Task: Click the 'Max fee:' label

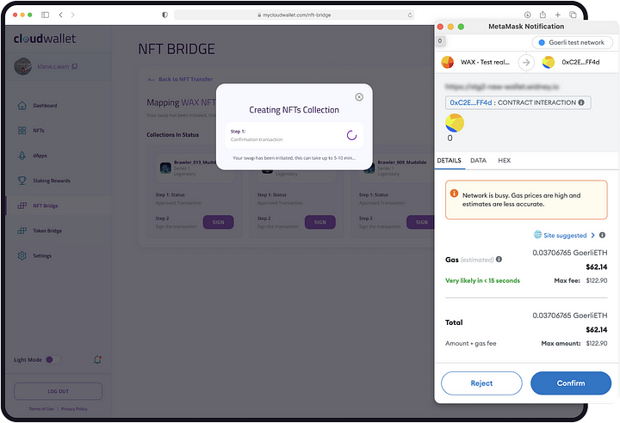Action: pos(567,280)
